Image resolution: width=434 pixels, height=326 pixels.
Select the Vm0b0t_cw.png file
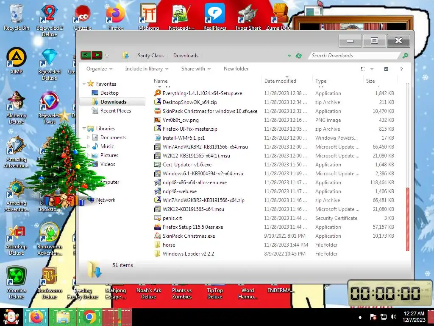pyautogui.click(x=181, y=120)
